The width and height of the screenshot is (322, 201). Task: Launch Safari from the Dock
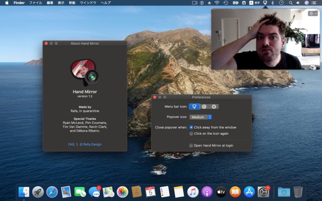pyautogui.click(x=52, y=192)
